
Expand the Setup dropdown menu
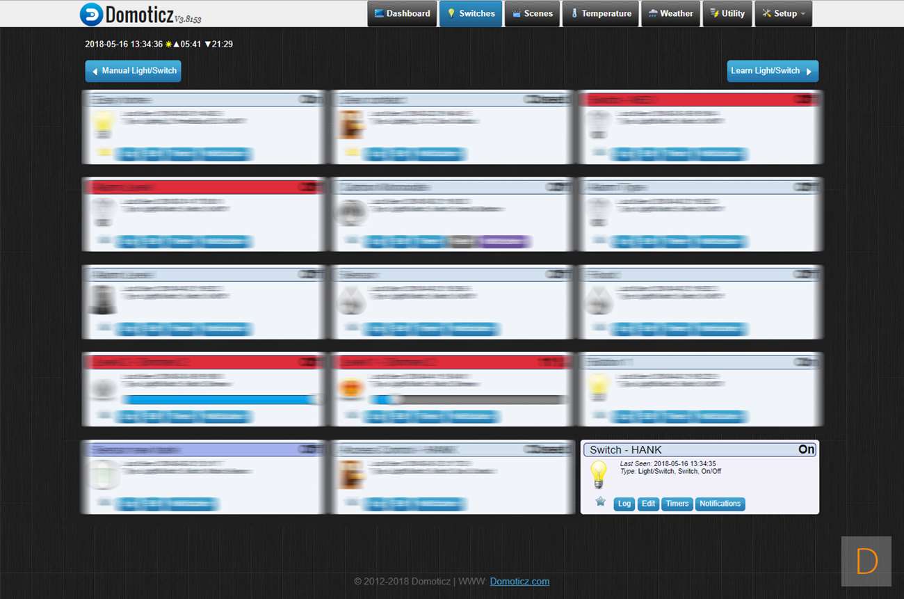(784, 14)
